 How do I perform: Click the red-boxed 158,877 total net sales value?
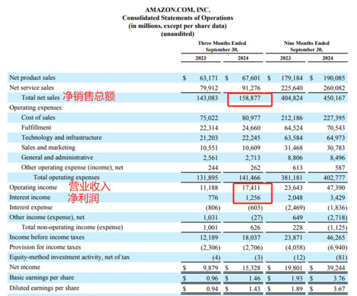(x=250, y=98)
